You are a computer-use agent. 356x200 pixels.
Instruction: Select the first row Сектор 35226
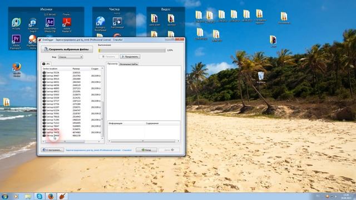pyautogui.click(x=72, y=73)
